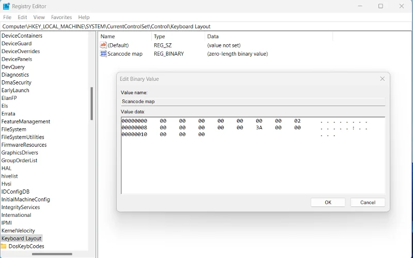
Task: Open the View menu
Action: point(39,17)
